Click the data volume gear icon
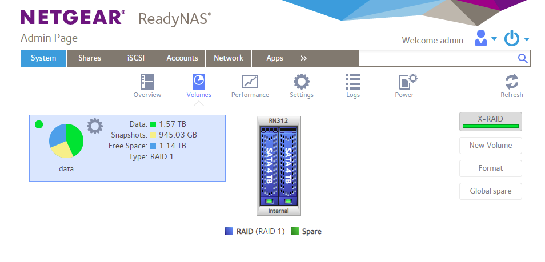The width and height of the screenshot is (545, 262). tap(94, 126)
